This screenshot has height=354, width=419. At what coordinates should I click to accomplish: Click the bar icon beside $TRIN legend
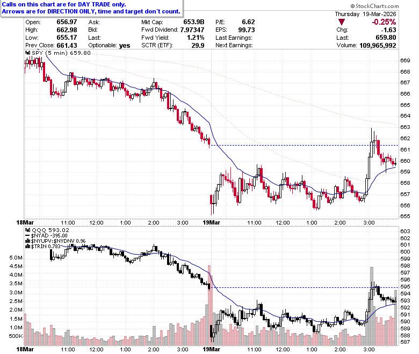point(27,247)
